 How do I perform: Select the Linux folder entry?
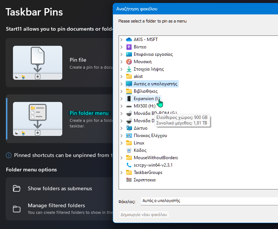tap(139, 143)
